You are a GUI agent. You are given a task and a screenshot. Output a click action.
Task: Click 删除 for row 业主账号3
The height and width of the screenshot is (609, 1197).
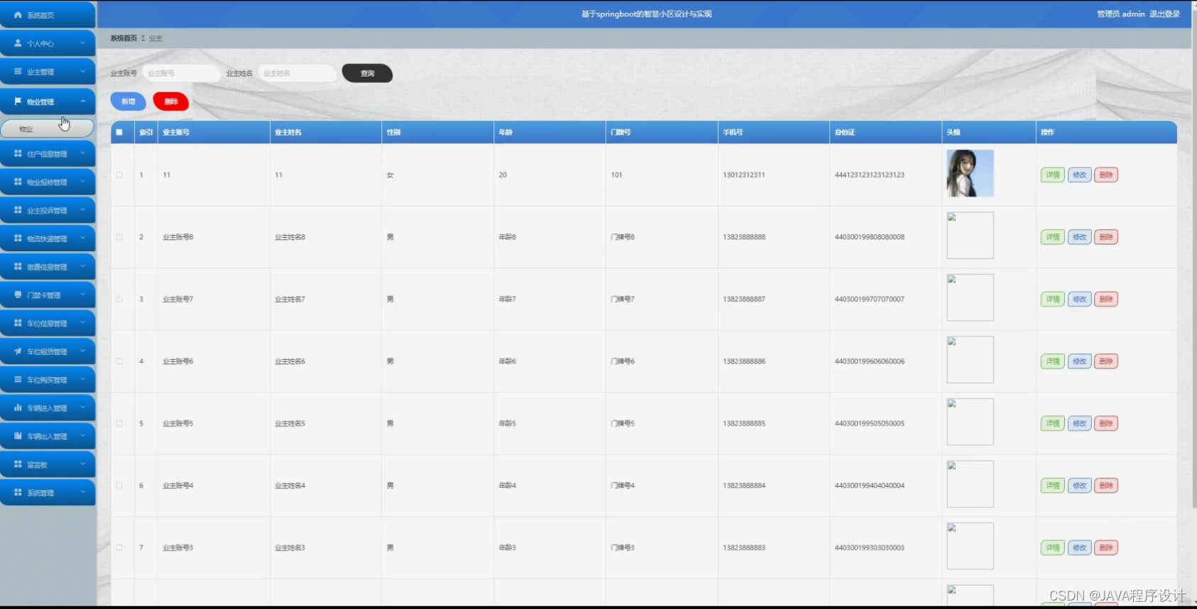tap(1106, 547)
